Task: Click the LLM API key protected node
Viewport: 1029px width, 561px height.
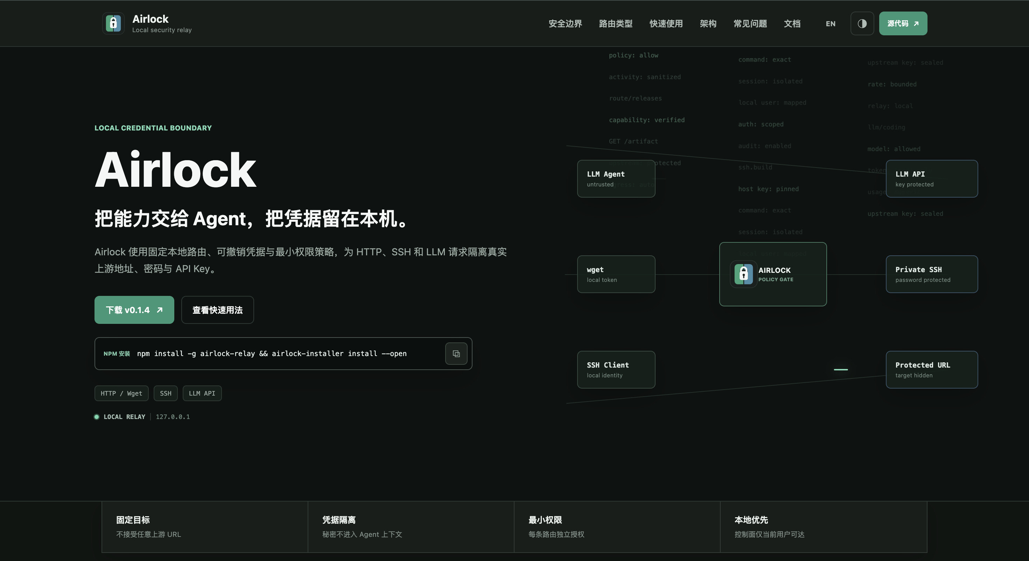Action: click(932, 178)
